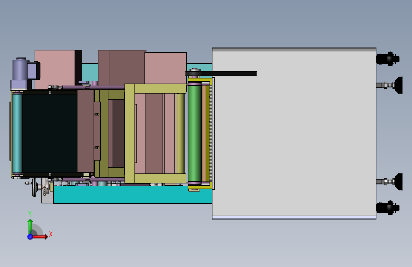Click the 'Y' axis label

(x=30, y=214)
